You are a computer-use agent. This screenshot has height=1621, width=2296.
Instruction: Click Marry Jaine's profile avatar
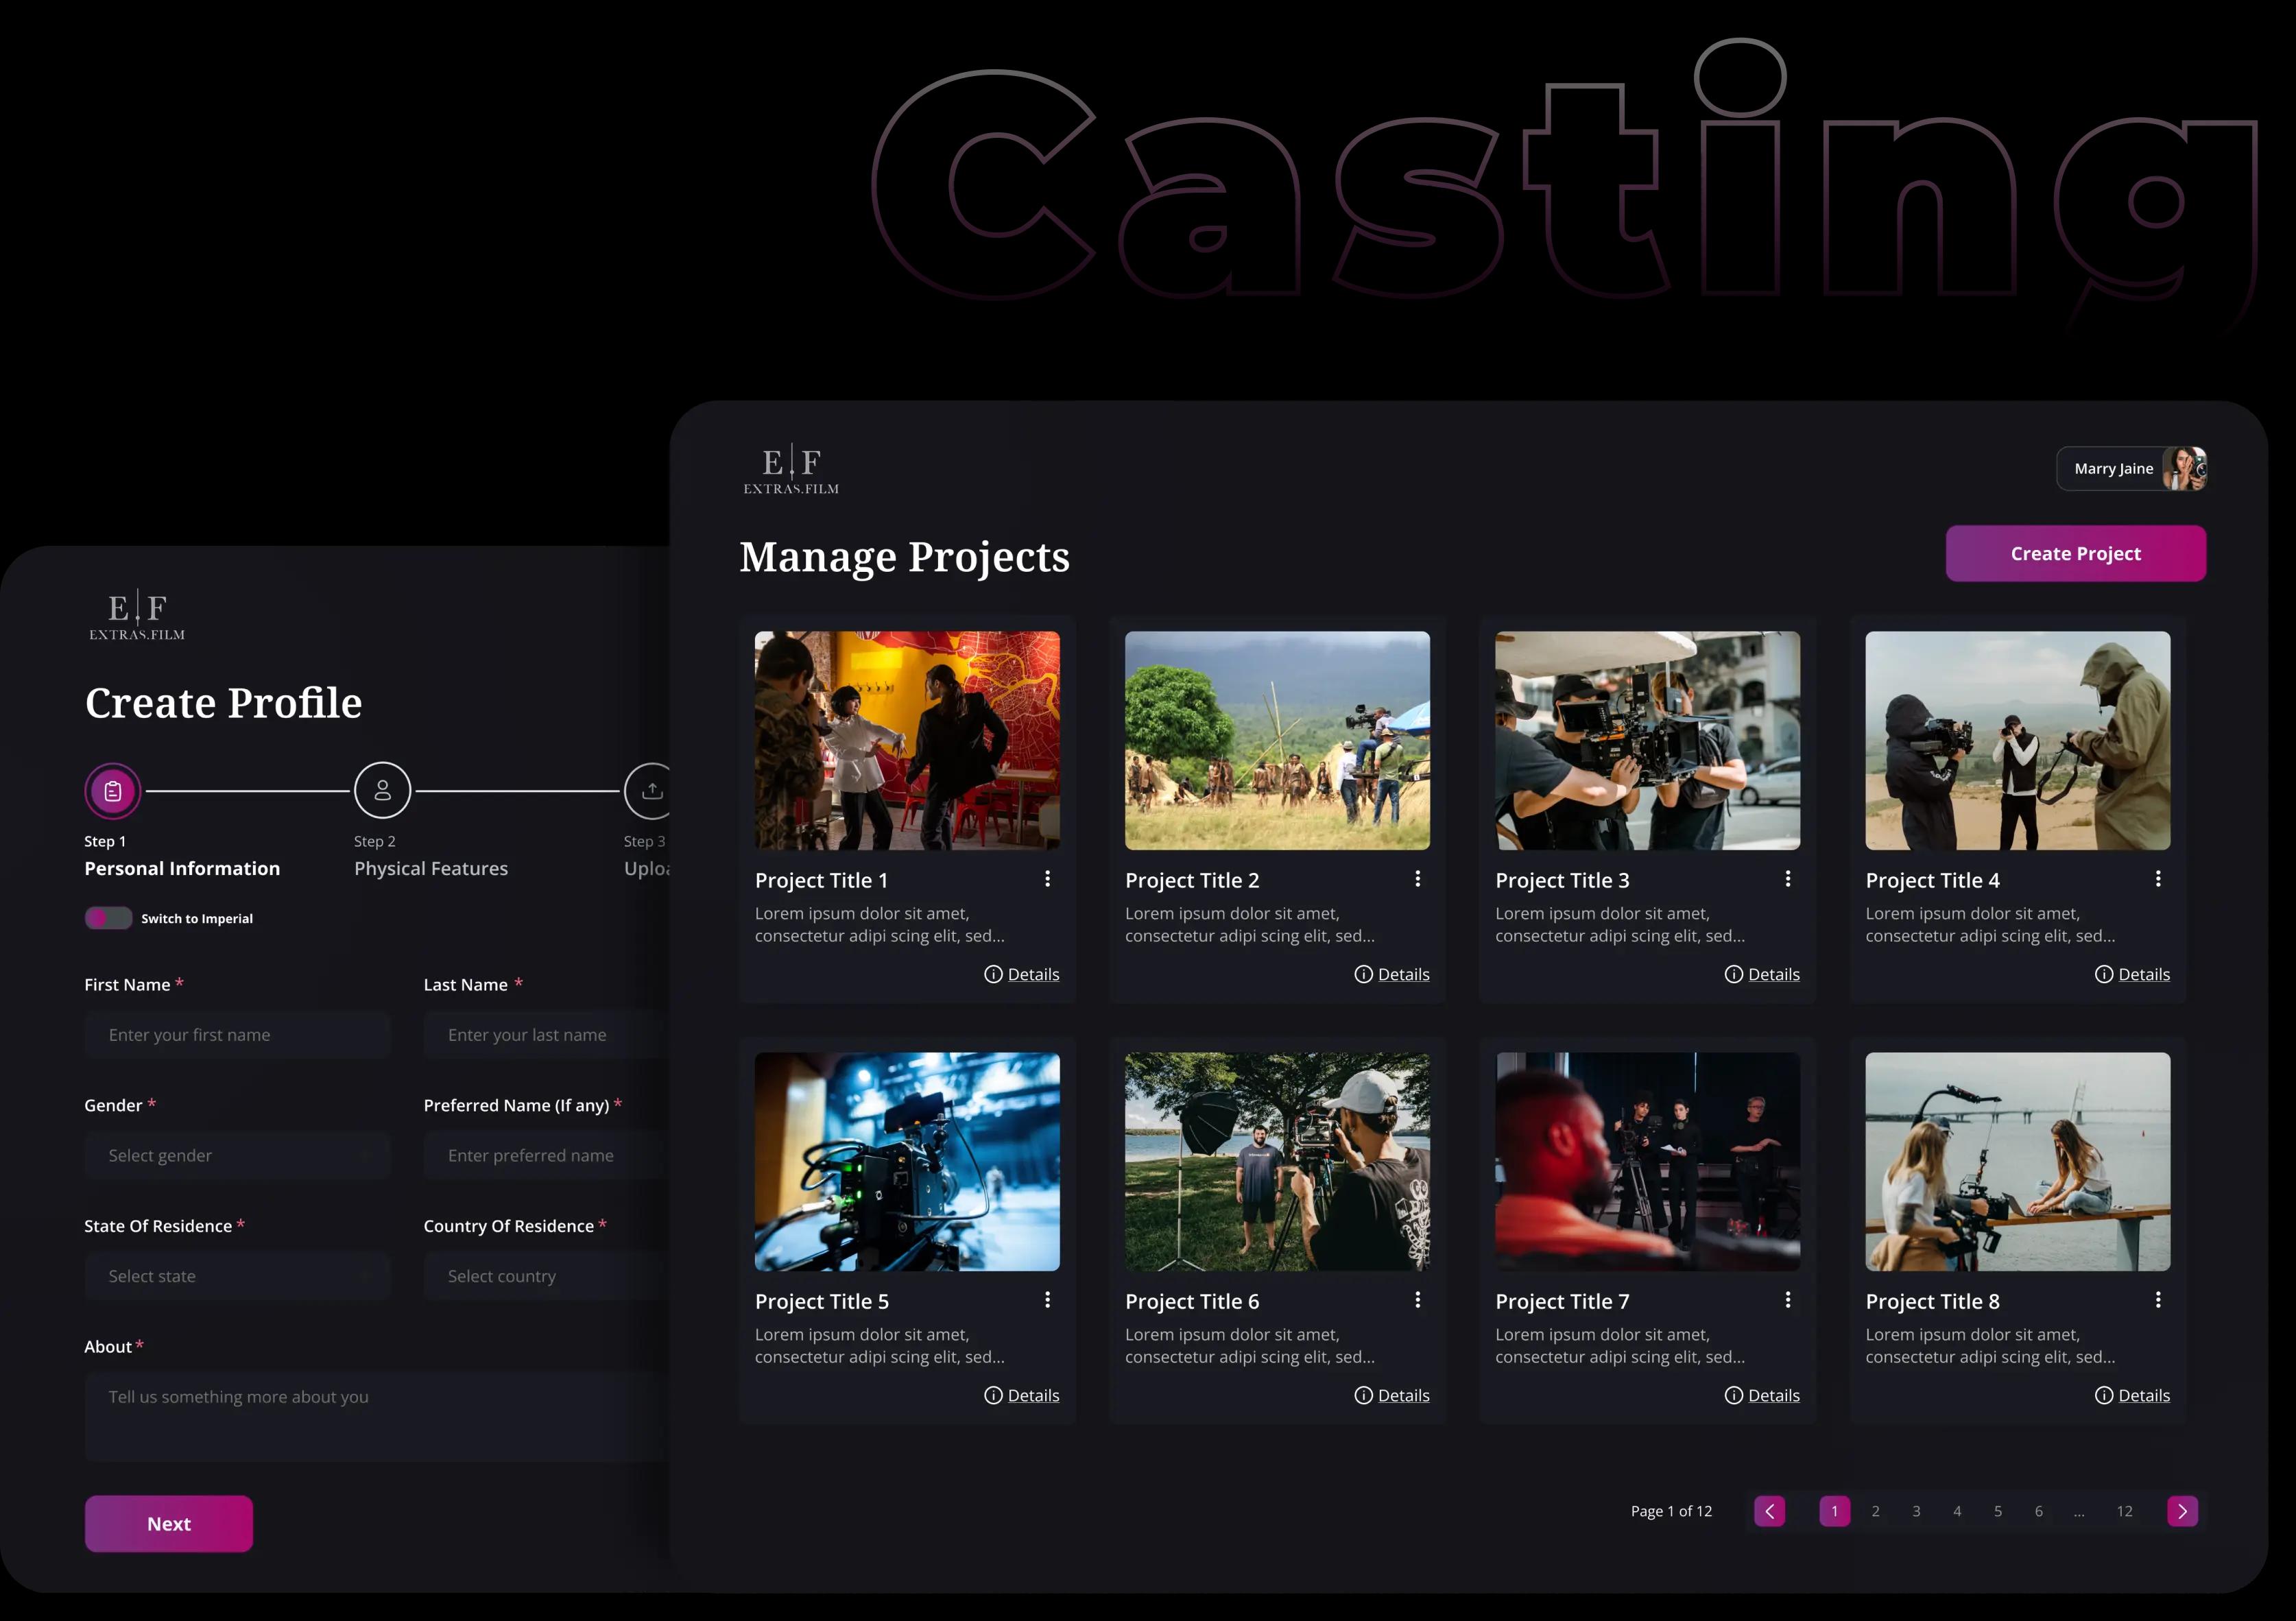tap(2184, 469)
